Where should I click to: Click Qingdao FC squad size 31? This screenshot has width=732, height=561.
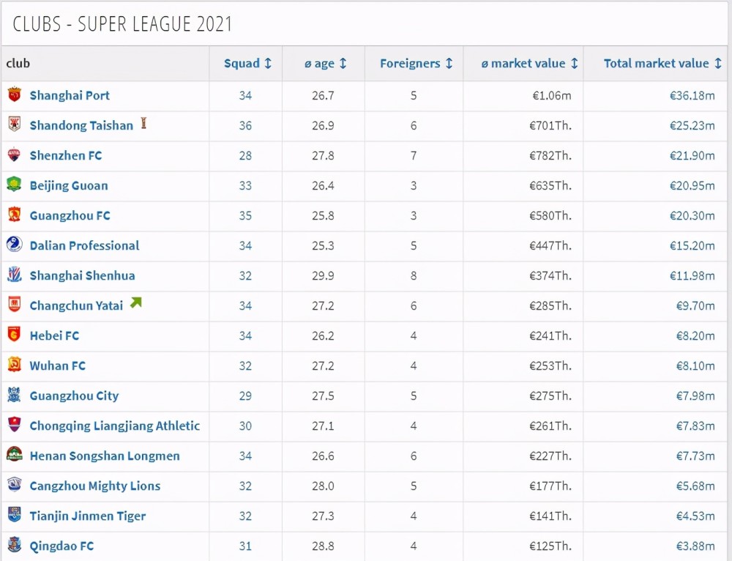[x=245, y=546]
